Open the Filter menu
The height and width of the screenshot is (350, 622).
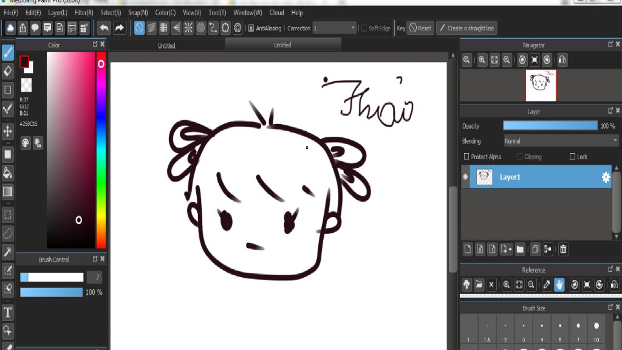point(84,13)
